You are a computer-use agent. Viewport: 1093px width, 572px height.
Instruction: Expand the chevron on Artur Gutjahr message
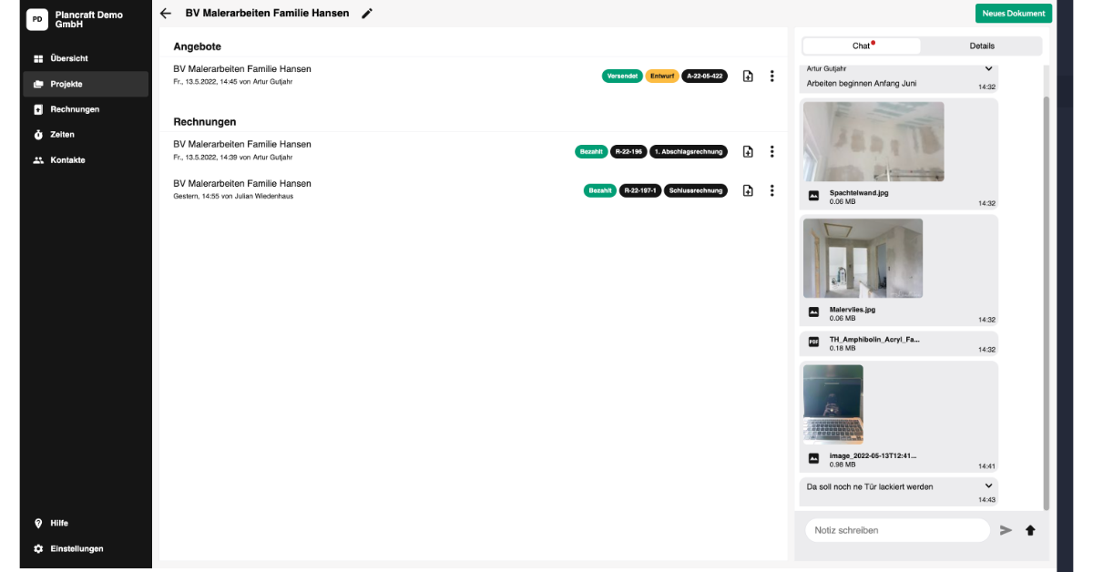(x=989, y=68)
